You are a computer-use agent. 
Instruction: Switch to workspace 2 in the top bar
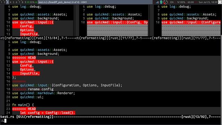5,2
